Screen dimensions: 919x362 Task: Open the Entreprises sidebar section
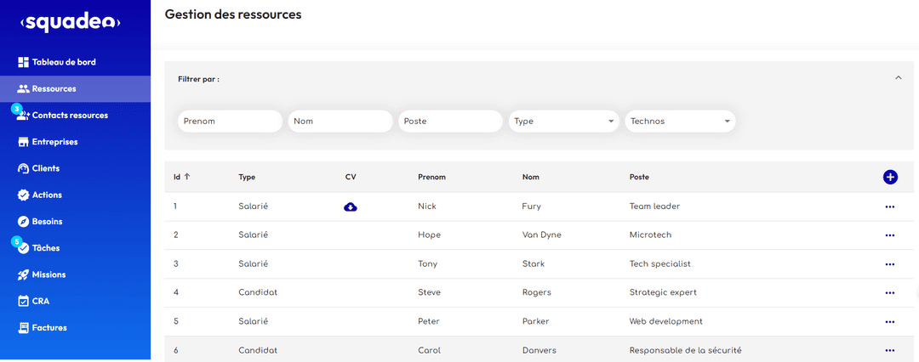click(x=54, y=142)
